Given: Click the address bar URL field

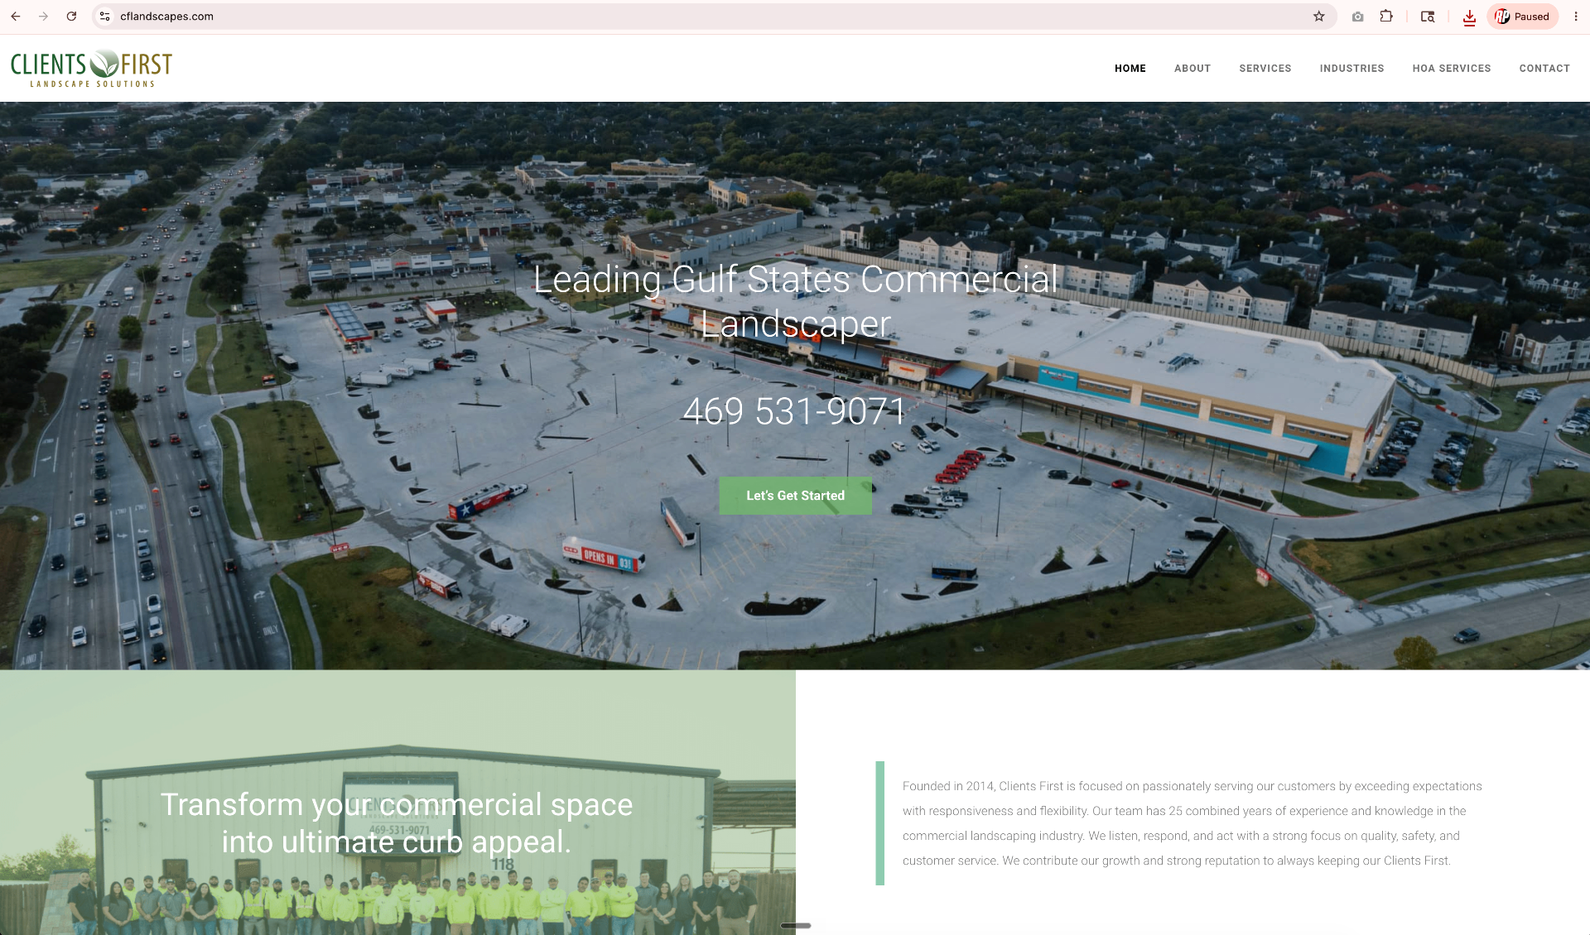Looking at the screenshot, I should click(712, 17).
